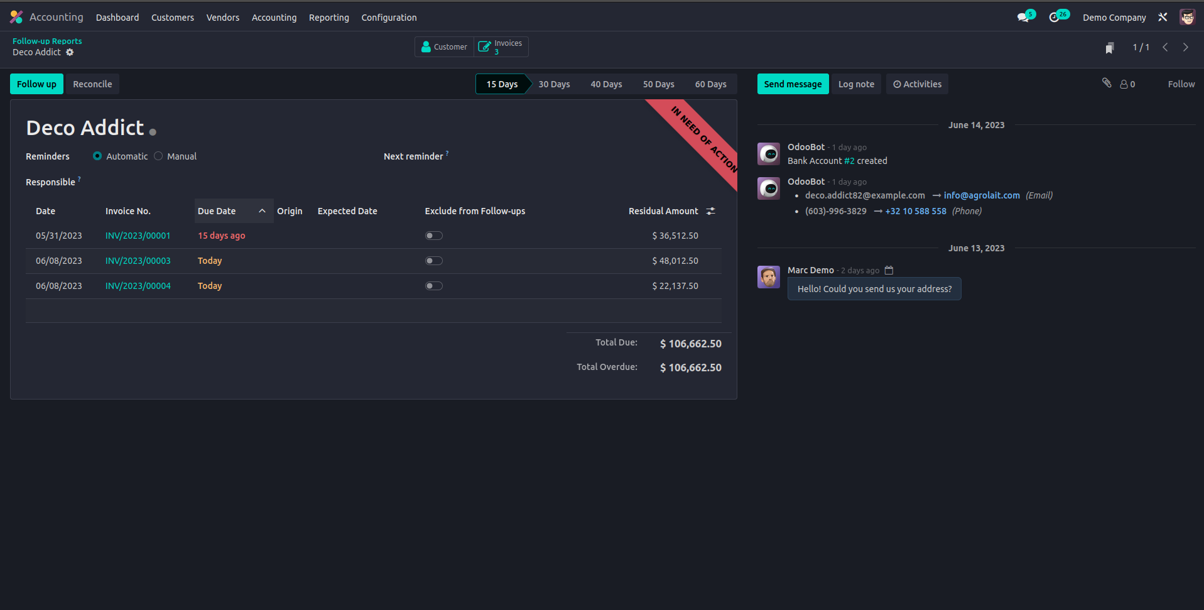The height and width of the screenshot is (610, 1204).
Task: Open invoice INV/2023/00004 link
Action: [138, 286]
